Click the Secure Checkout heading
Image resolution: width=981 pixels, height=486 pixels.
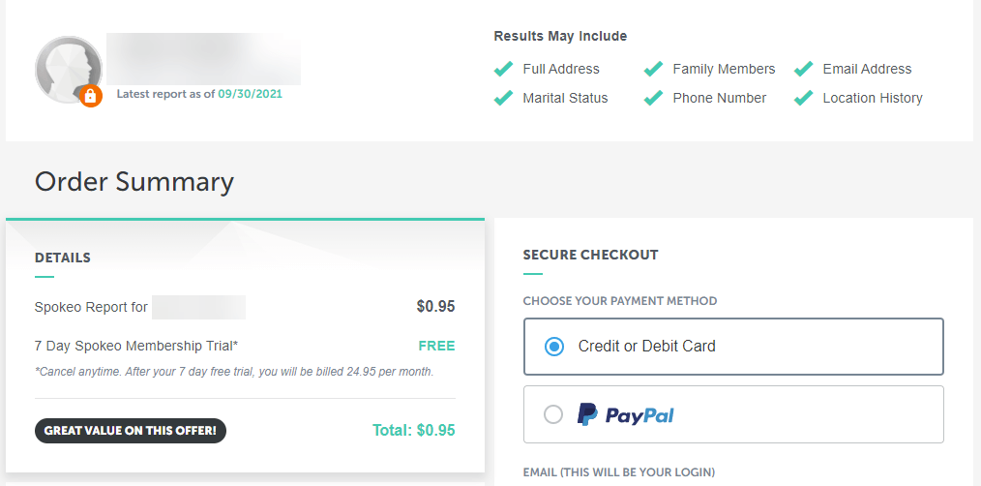click(x=590, y=255)
